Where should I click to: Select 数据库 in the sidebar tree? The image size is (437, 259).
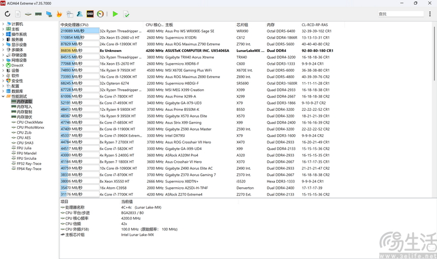(17, 91)
